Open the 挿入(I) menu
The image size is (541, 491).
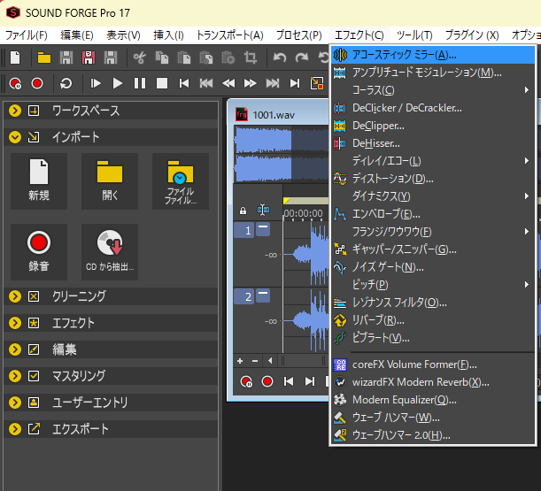pyautogui.click(x=168, y=35)
